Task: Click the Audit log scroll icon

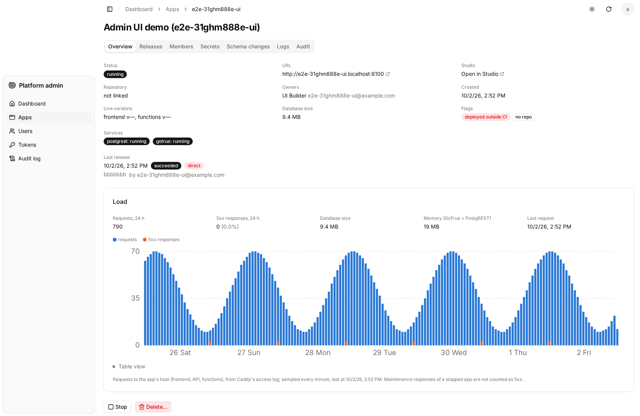Action: point(12,158)
